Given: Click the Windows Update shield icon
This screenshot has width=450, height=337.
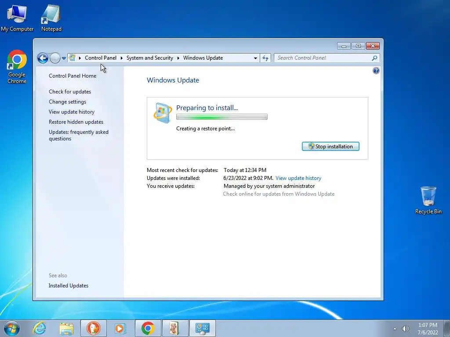Looking at the screenshot, I should (x=163, y=113).
